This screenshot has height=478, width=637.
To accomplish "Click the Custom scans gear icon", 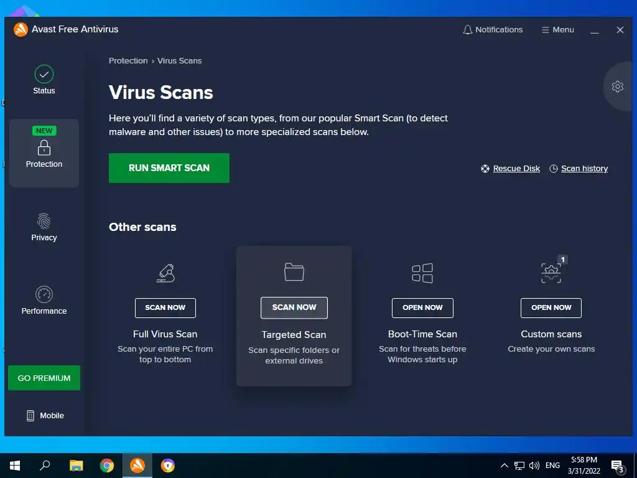I will point(551,273).
